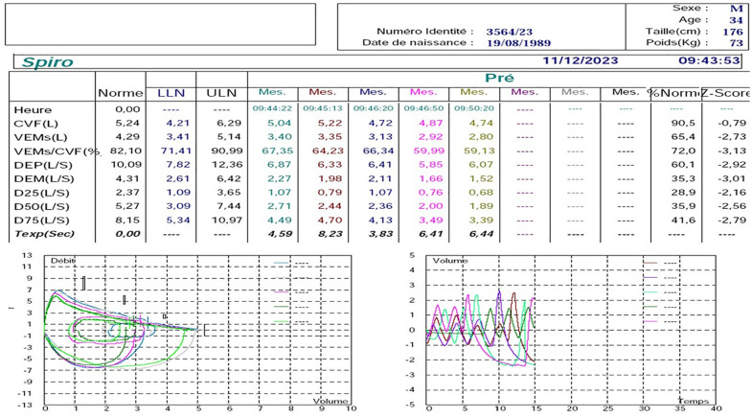
Task: Click the Numéro Identité value 3564/23
Action: (x=512, y=31)
